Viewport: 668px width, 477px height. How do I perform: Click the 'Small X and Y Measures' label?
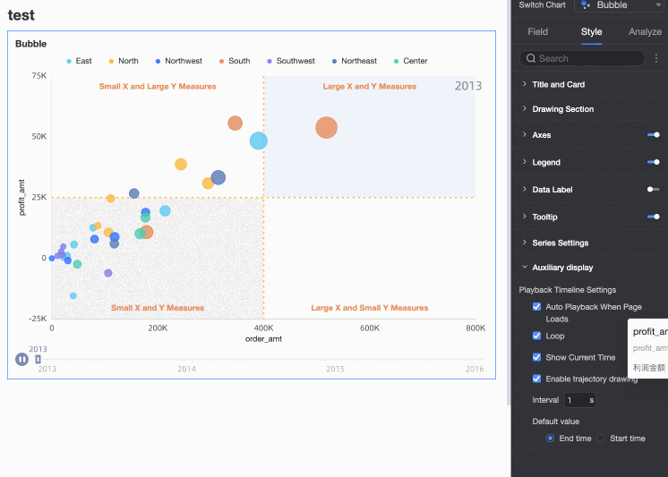pyautogui.click(x=158, y=308)
